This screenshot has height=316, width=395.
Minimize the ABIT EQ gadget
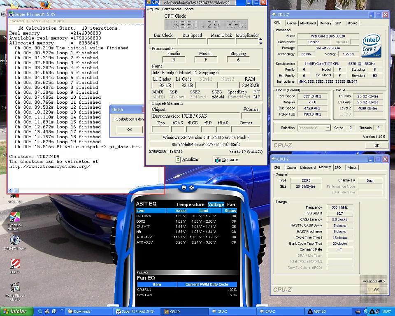[x=184, y=188]
